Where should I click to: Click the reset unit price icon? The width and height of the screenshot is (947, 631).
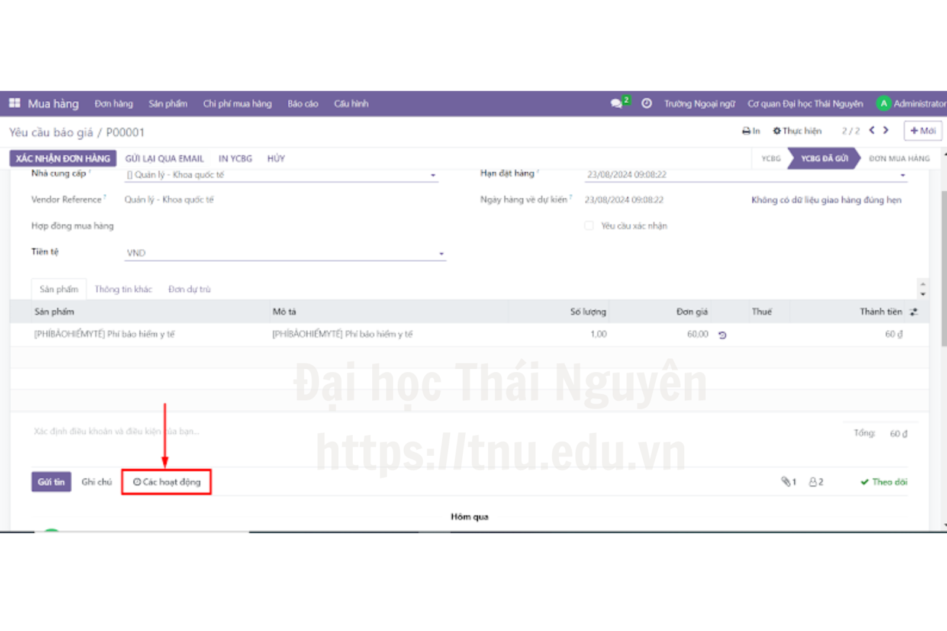(x=722, y=335)
